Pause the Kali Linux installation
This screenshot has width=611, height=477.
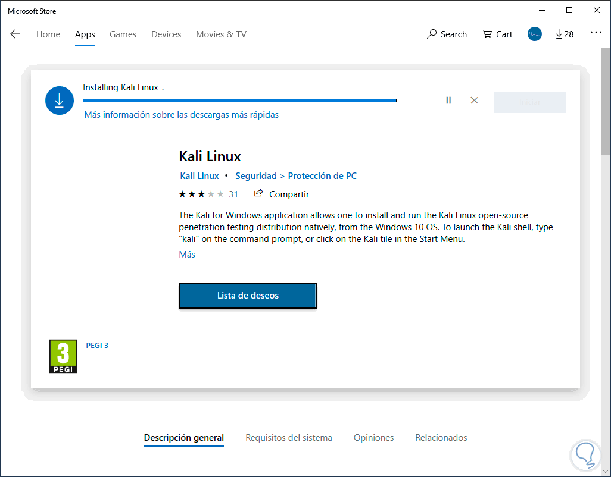click(x=448, y=101)
